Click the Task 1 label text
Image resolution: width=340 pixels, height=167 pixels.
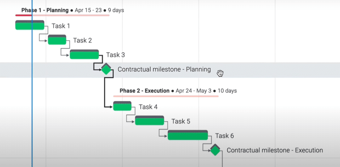coord(61,26)
